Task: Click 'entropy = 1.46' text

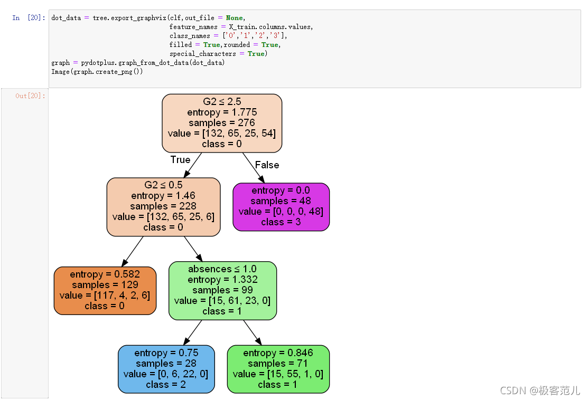Action: point(163,195)
